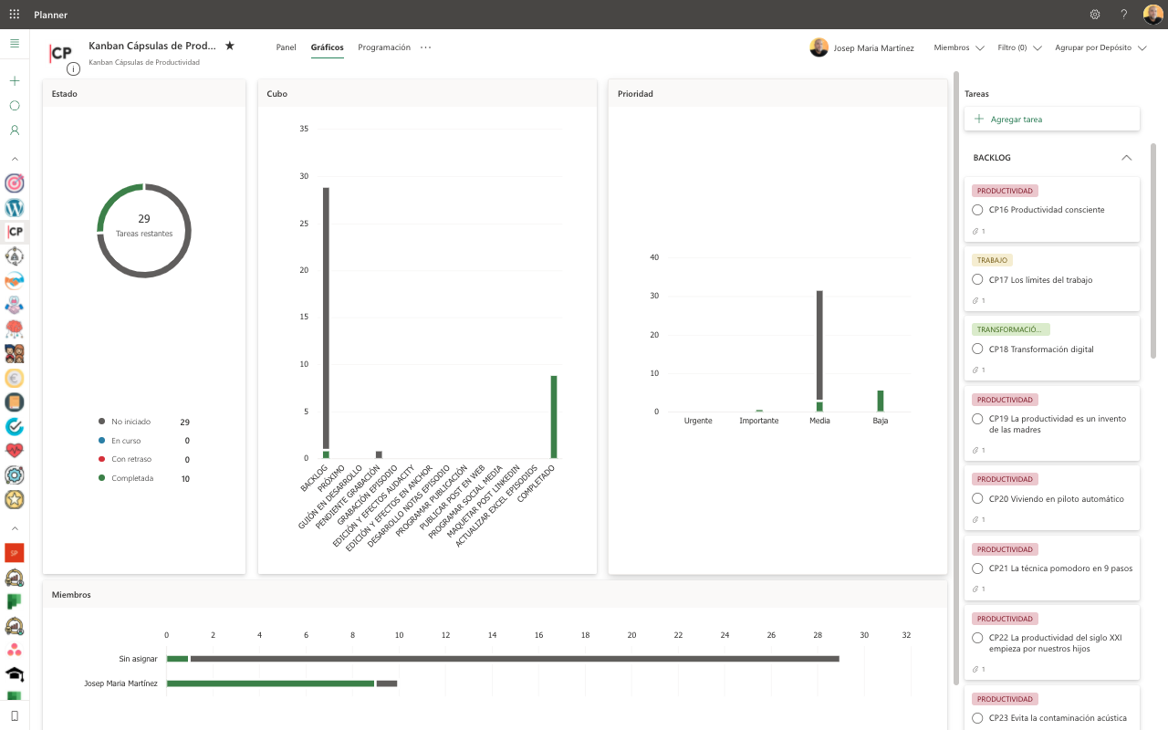
Task: Open the Programación tab
Action: [x=383, y=47]
